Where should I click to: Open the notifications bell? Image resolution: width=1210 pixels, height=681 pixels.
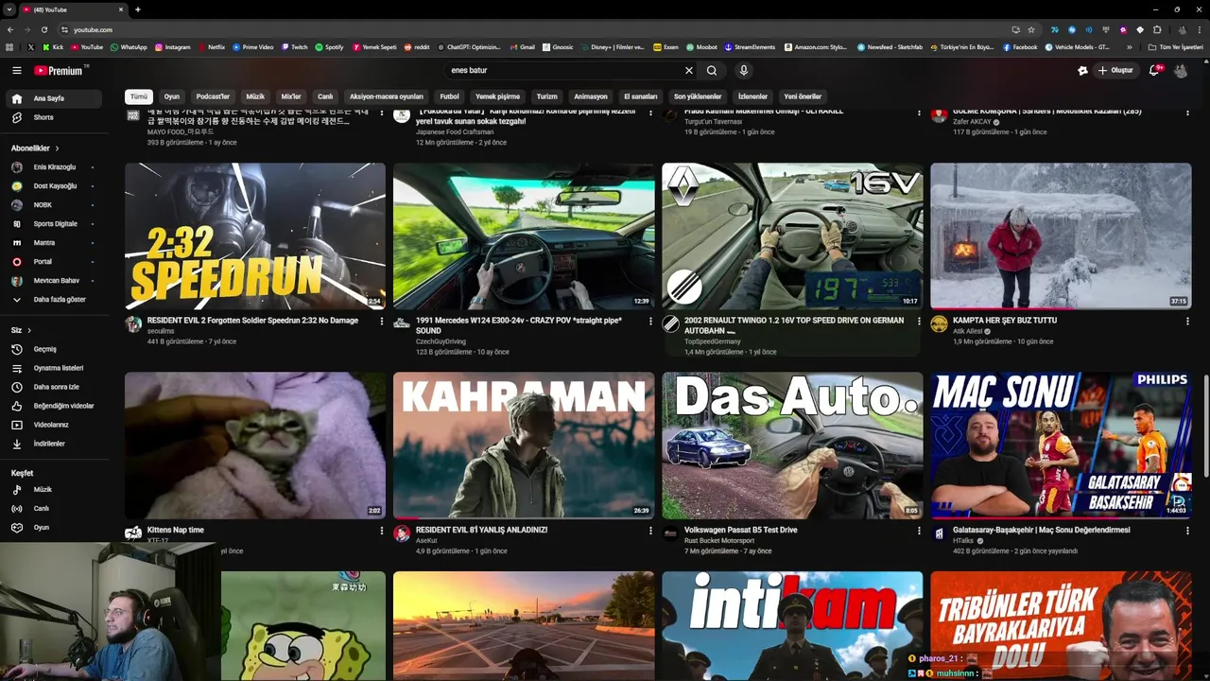(1154, 70)
